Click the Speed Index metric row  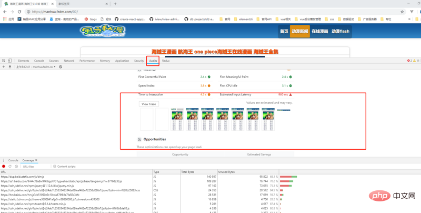174,86
